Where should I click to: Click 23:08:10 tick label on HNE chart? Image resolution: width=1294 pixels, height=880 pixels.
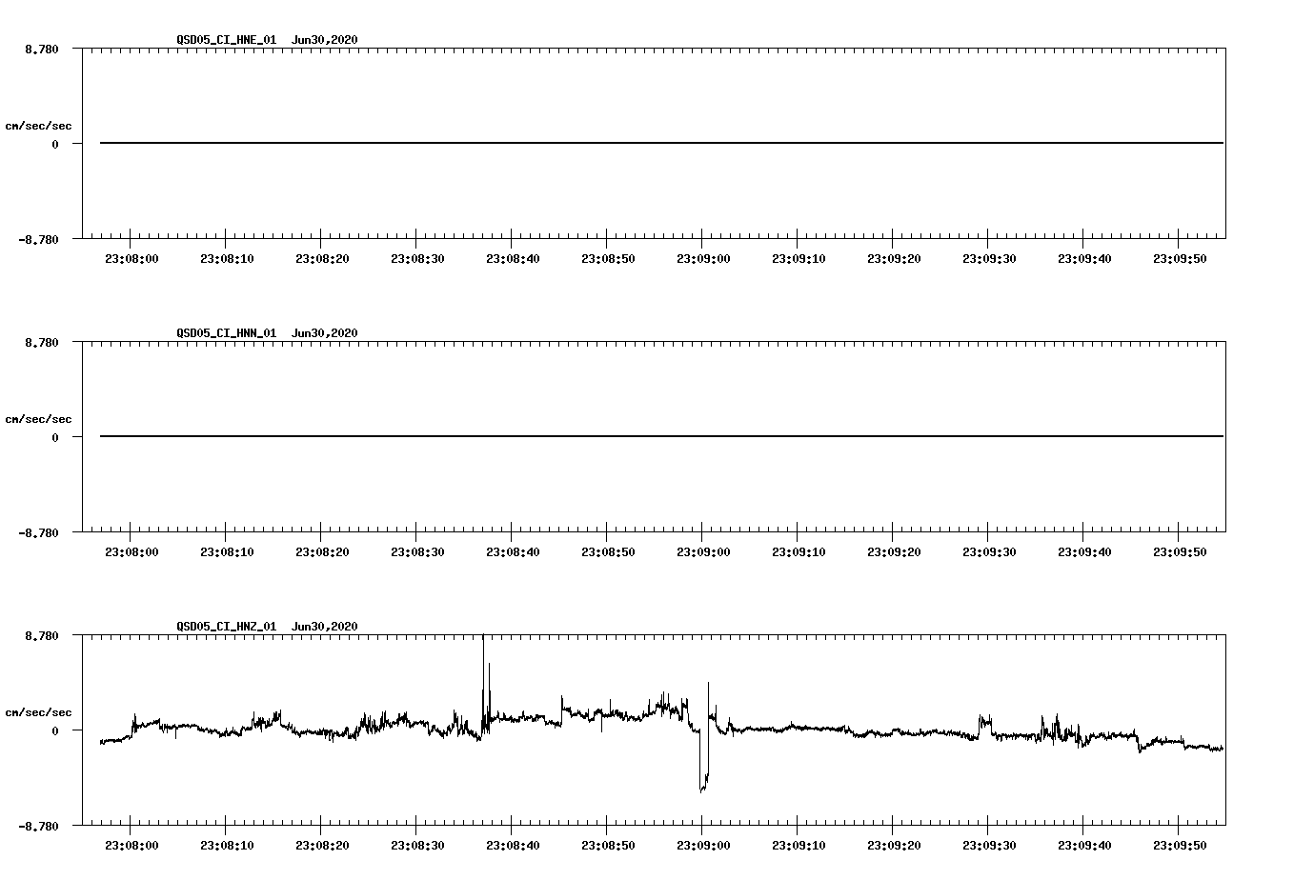click(227, 259)
